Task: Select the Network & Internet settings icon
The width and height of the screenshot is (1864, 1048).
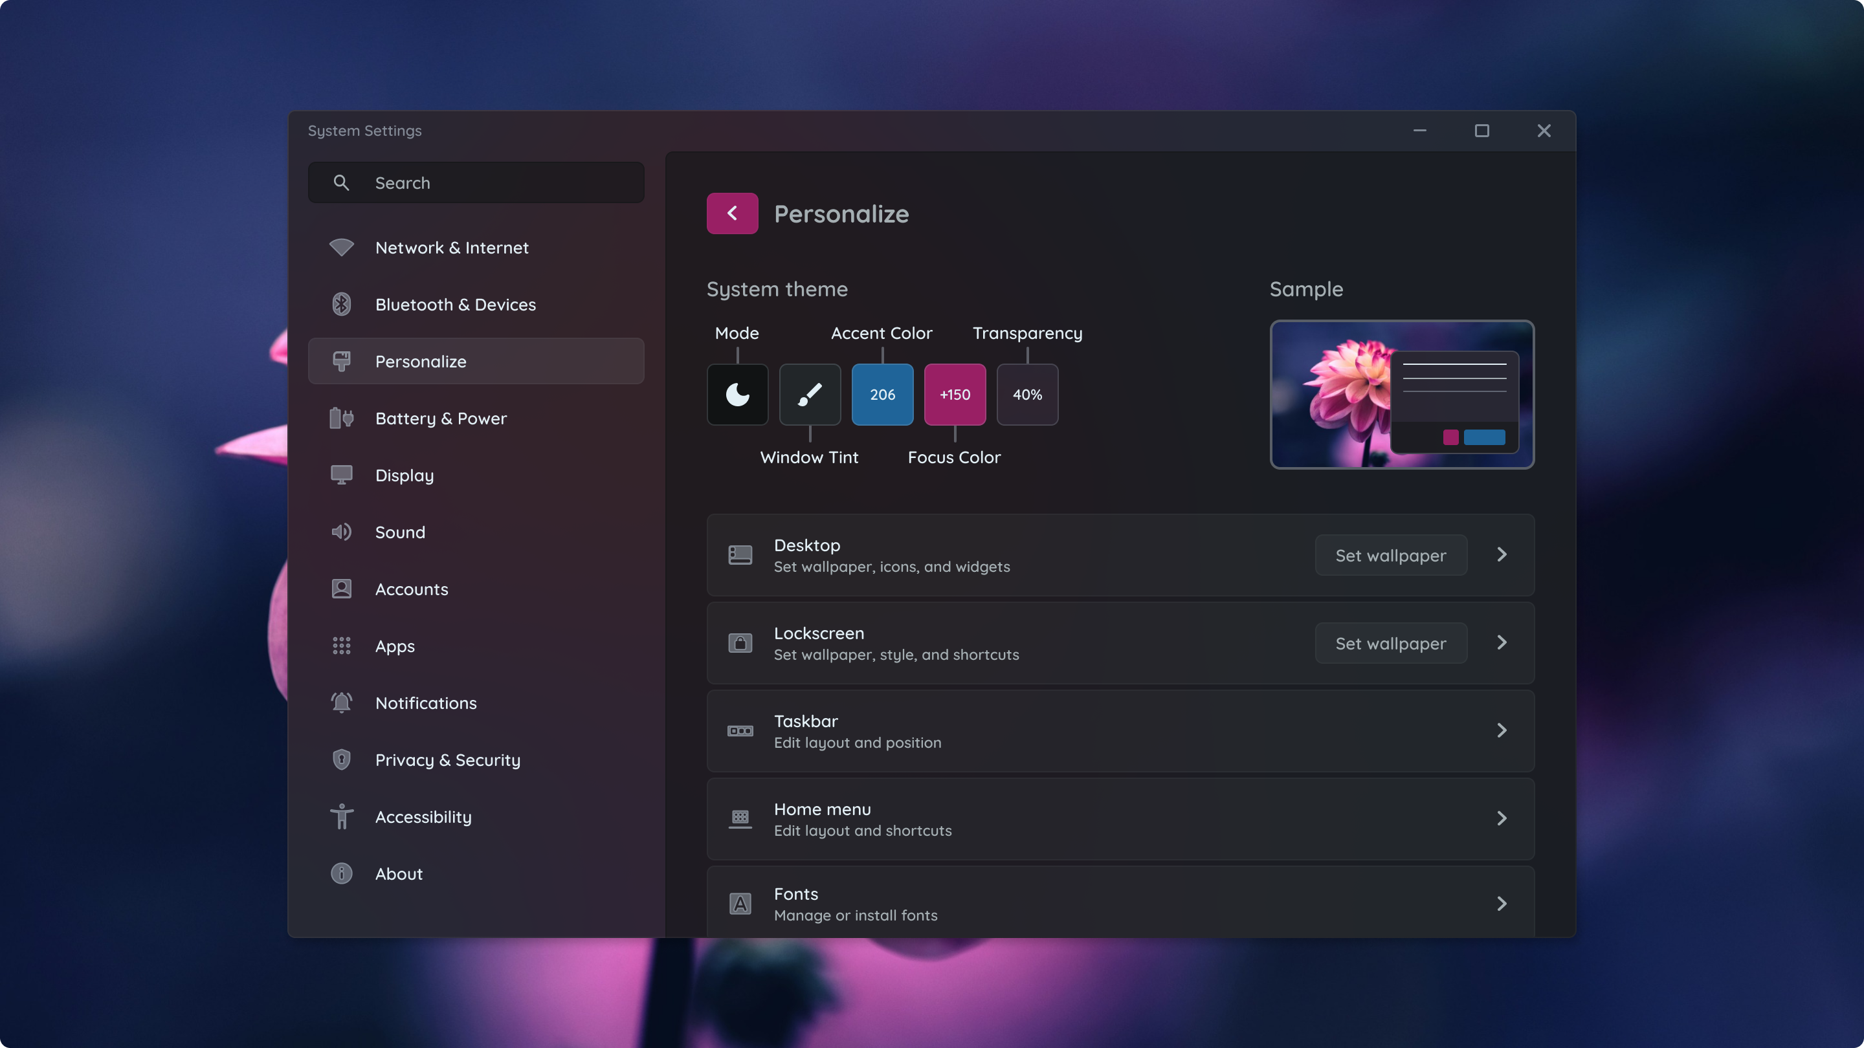Action: coord(342,247)
